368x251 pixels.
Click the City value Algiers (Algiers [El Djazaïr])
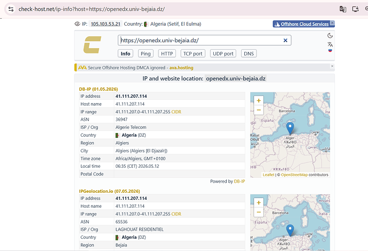pos(141,151)
